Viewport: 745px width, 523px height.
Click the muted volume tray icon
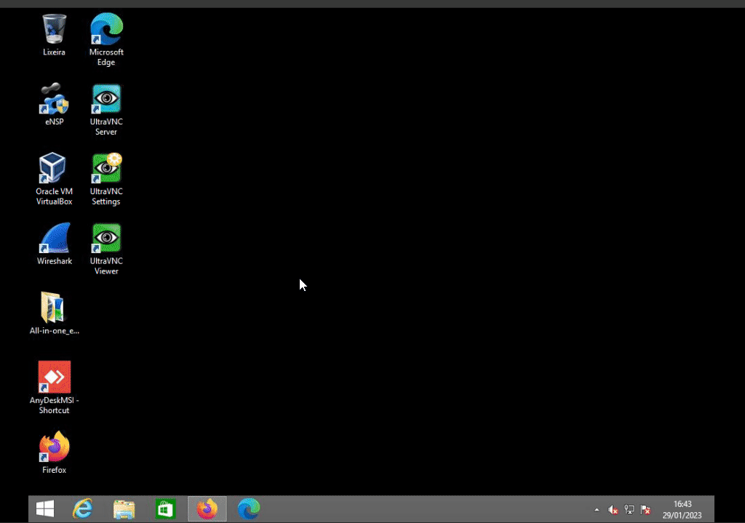click(613, 510)
